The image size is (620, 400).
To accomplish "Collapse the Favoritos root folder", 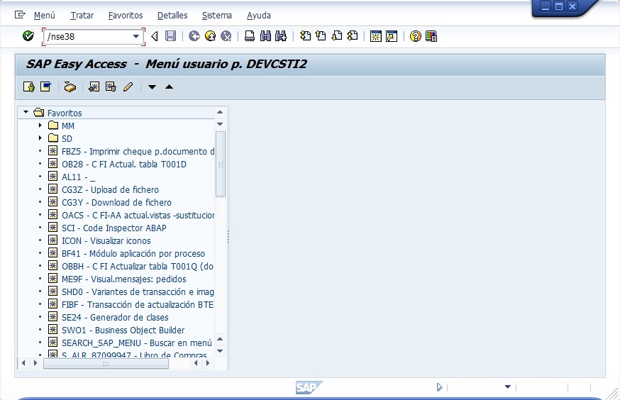I will click(26, 112).
